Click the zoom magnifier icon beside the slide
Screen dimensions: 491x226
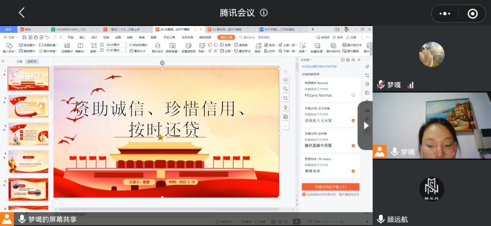[286, 89]
